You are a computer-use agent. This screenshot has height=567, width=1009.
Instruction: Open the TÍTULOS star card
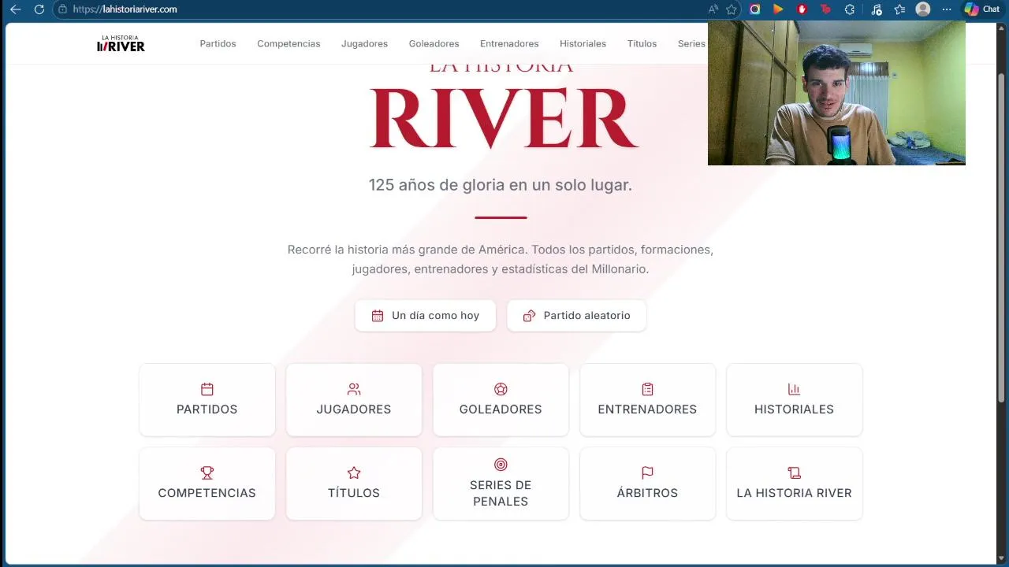point(354,484)
